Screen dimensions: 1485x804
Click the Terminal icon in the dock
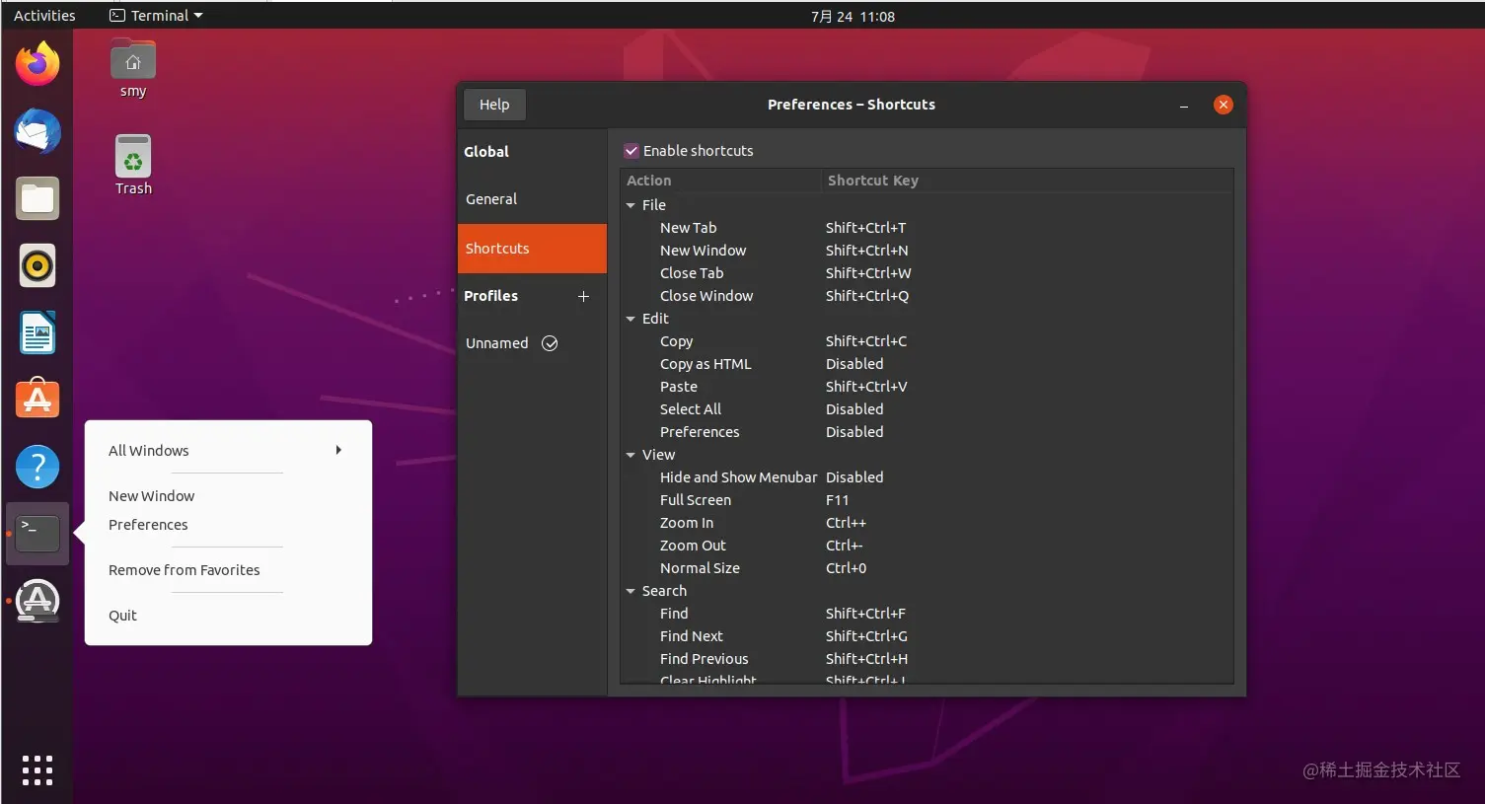[x=37, y=534]
